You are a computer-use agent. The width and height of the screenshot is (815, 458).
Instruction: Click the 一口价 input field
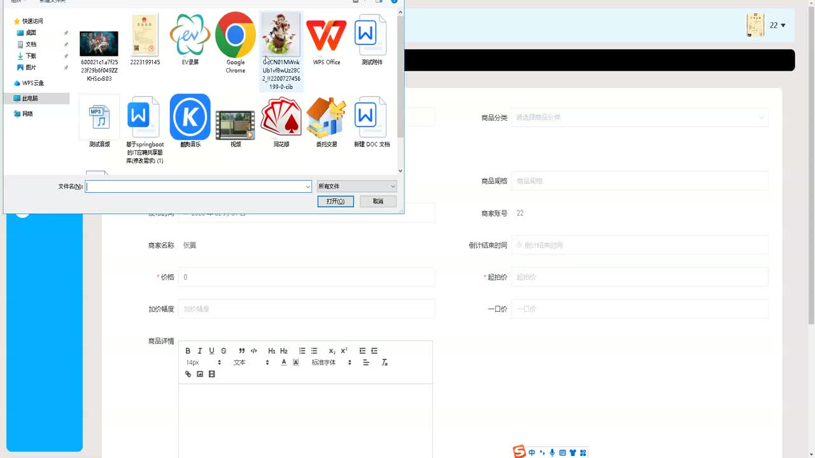[x=640, y=309]
